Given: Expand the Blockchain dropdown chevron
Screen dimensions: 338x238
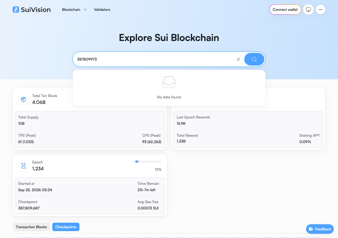Looking at the screenshot, I should point(85,10).
